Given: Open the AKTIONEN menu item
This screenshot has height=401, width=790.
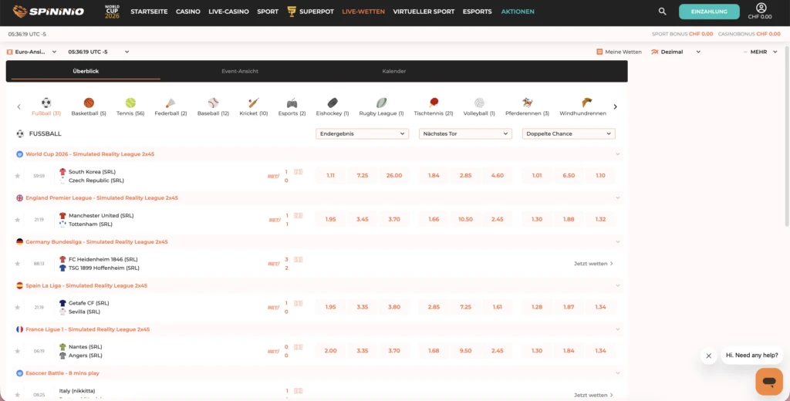Looking at the screenshot, I should (x=518, y=12).
